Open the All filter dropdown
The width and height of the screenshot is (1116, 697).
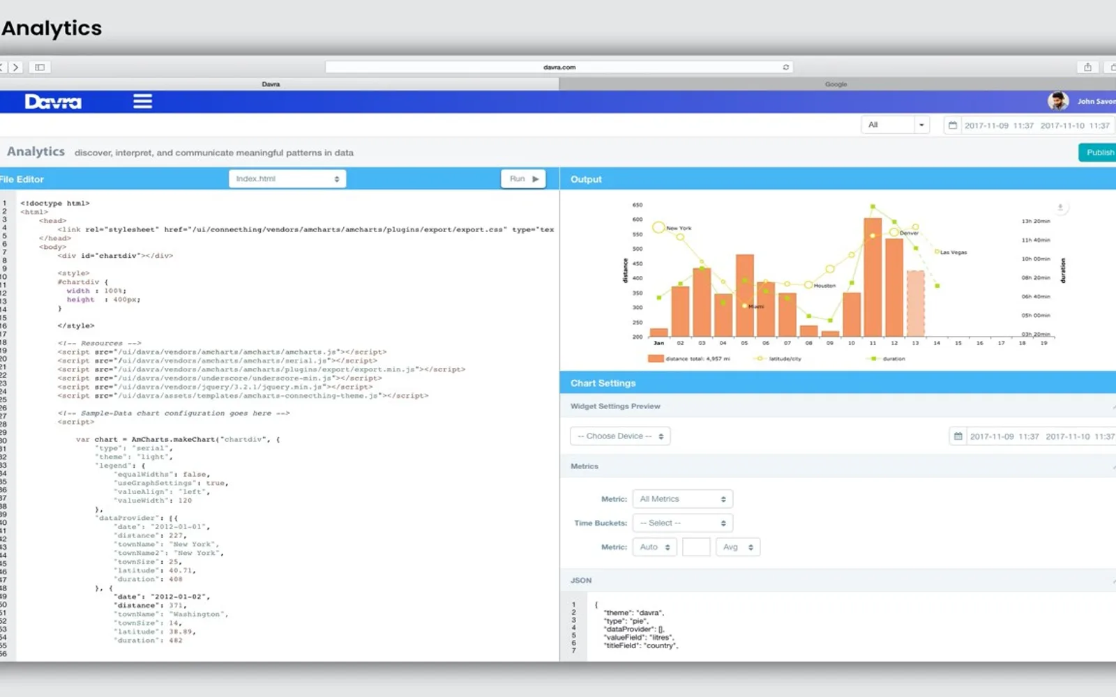pos(896,125)
